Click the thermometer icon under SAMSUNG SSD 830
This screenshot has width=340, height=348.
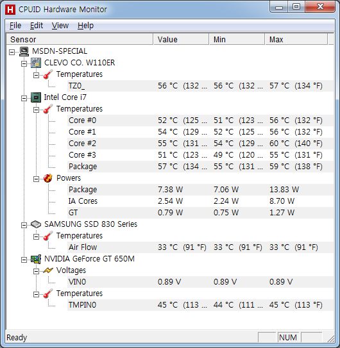coord(48,236)
